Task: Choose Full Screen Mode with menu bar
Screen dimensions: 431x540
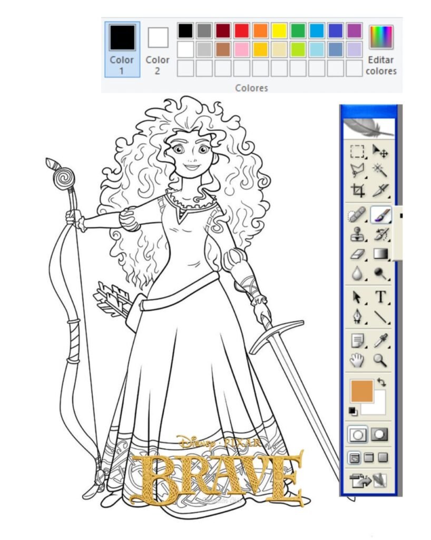Action: click(369, 457)
